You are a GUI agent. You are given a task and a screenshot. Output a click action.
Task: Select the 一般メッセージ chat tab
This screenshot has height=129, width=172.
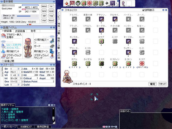(x=9, y=126)
